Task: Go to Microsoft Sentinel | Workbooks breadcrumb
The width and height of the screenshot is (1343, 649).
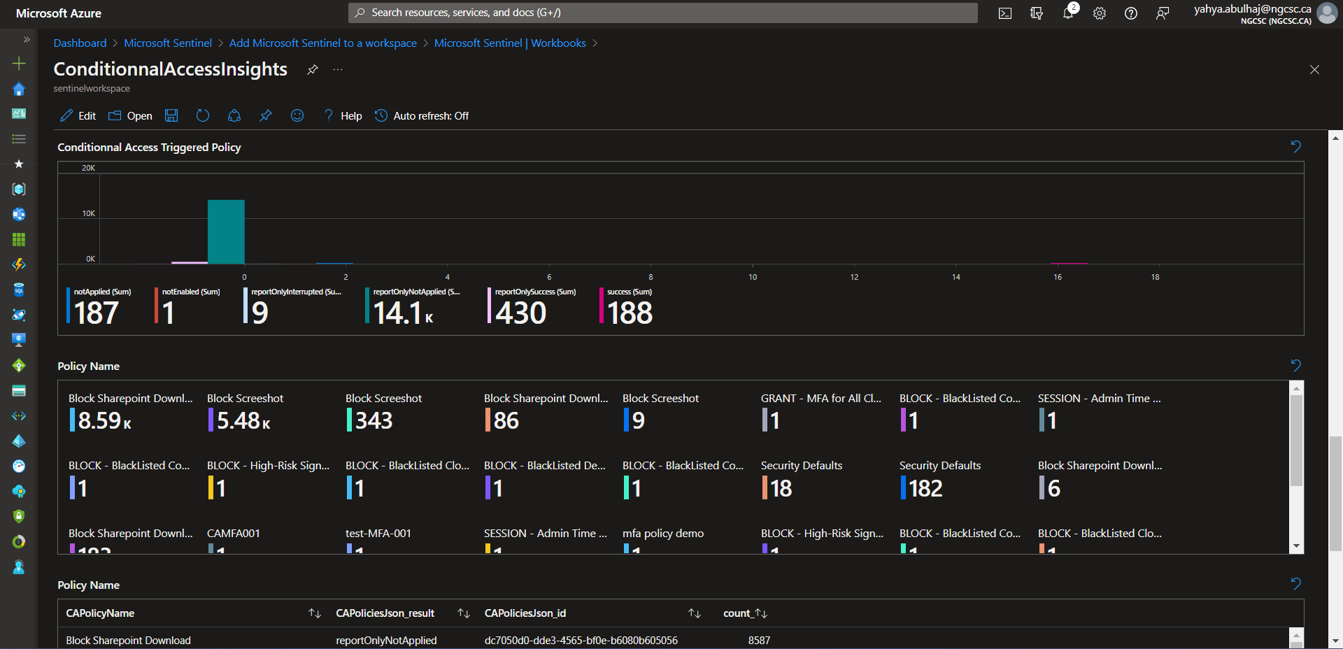Action: (510, 43)
